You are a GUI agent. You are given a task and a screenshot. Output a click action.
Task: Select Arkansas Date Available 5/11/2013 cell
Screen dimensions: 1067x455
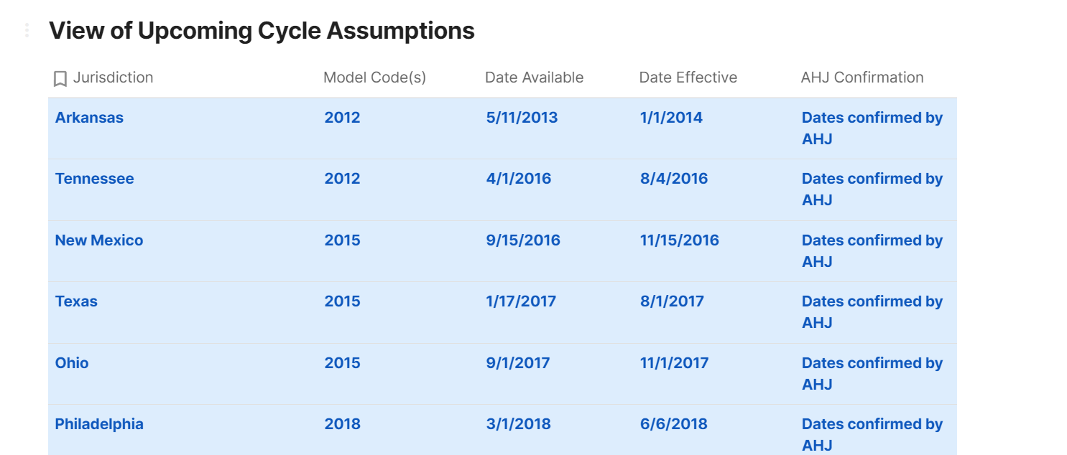click(x=522, y=118)
